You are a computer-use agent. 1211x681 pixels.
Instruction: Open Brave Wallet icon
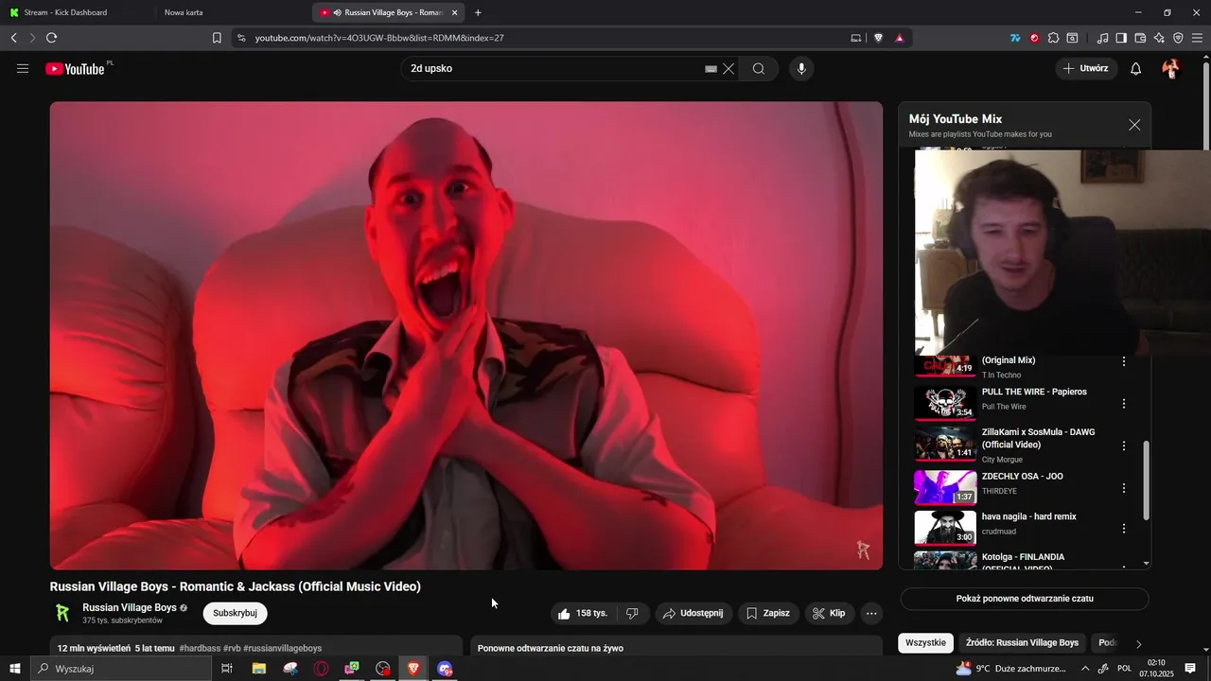(x=1140, y=38)
